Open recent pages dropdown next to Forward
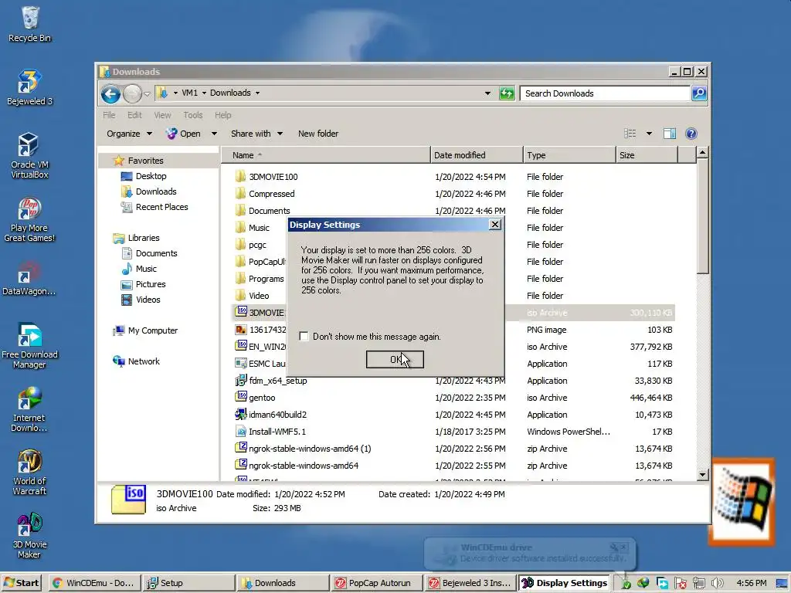The width and height of the screenshot is (791, 593). pos(147,93)
